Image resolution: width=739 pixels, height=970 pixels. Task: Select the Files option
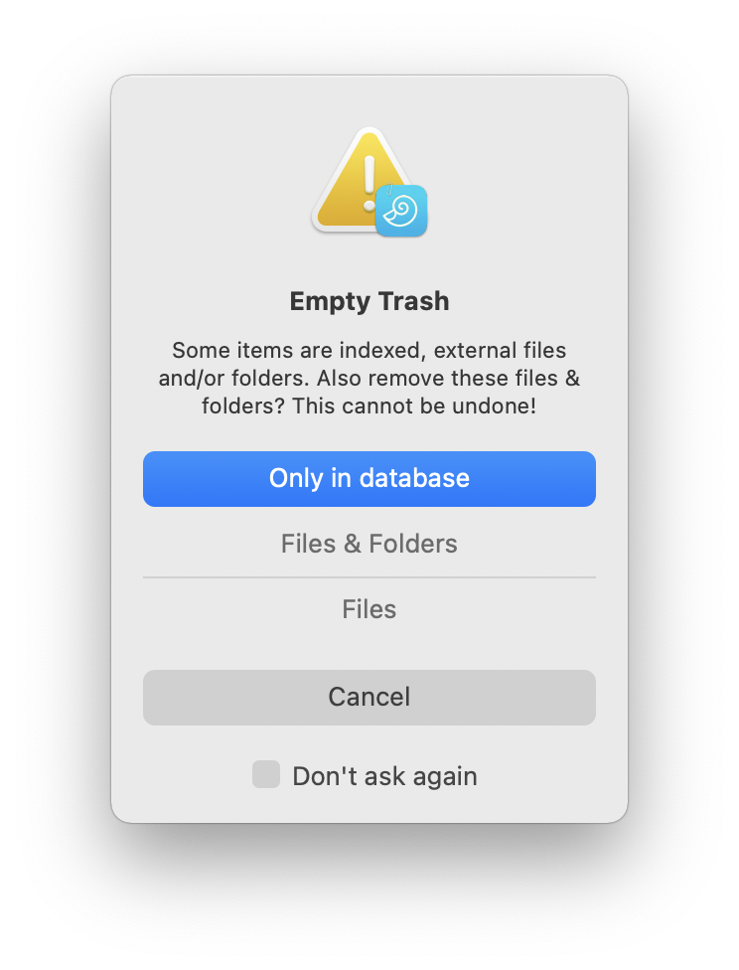click(369, 609)
